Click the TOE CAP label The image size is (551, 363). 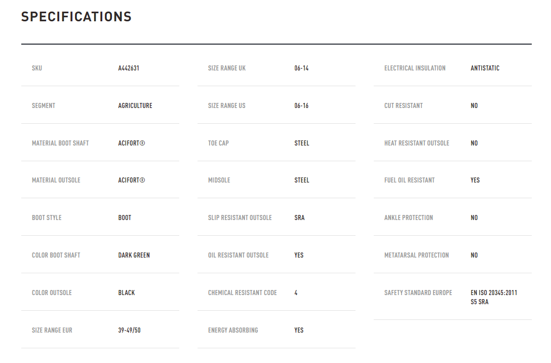click(218, 143)
